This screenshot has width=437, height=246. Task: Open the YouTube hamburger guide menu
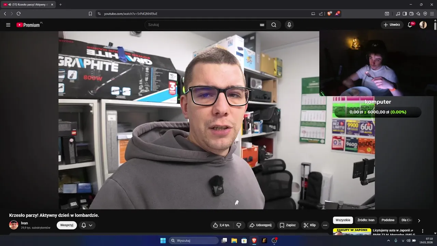coord(8,25)
